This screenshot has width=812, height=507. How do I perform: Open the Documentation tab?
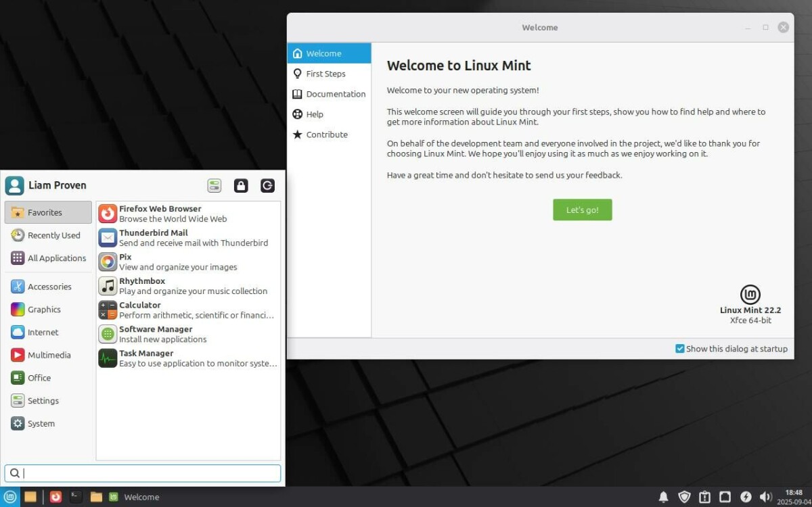click(329, 94)
